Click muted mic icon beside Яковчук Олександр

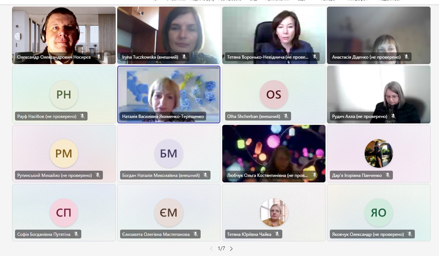410,234
